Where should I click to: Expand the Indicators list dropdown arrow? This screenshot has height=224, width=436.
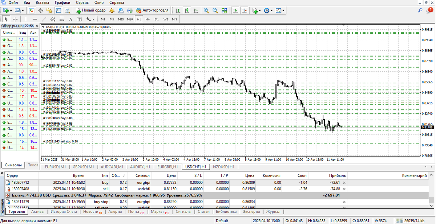(259, 11)
